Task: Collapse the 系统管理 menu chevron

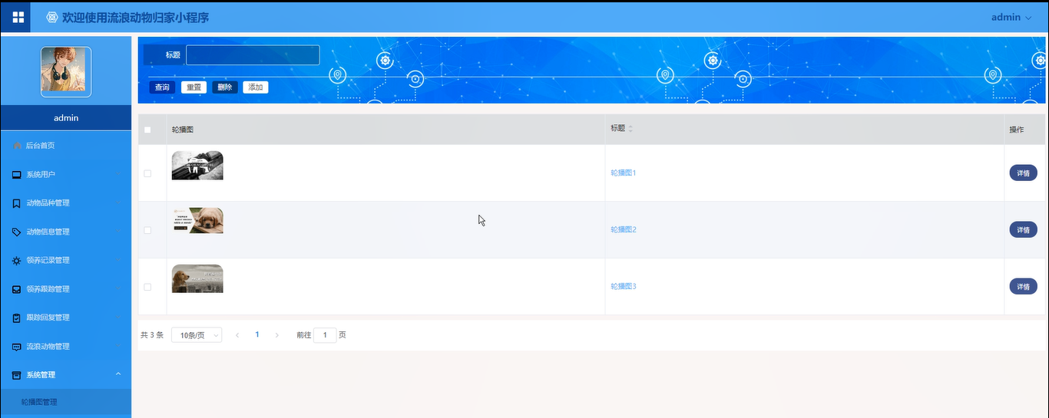Action: [x=117, y=374]
